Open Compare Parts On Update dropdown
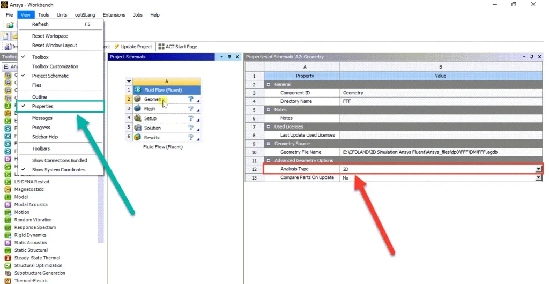This screenshot has width=549, height=284. 538,178
